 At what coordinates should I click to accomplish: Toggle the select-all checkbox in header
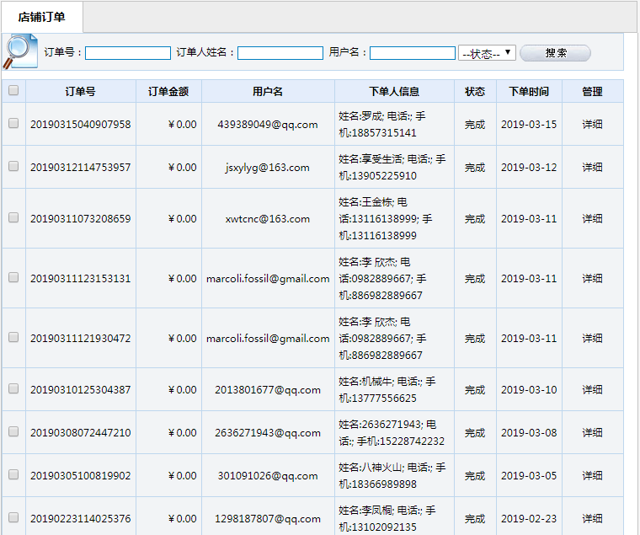(x=13, y=91)
